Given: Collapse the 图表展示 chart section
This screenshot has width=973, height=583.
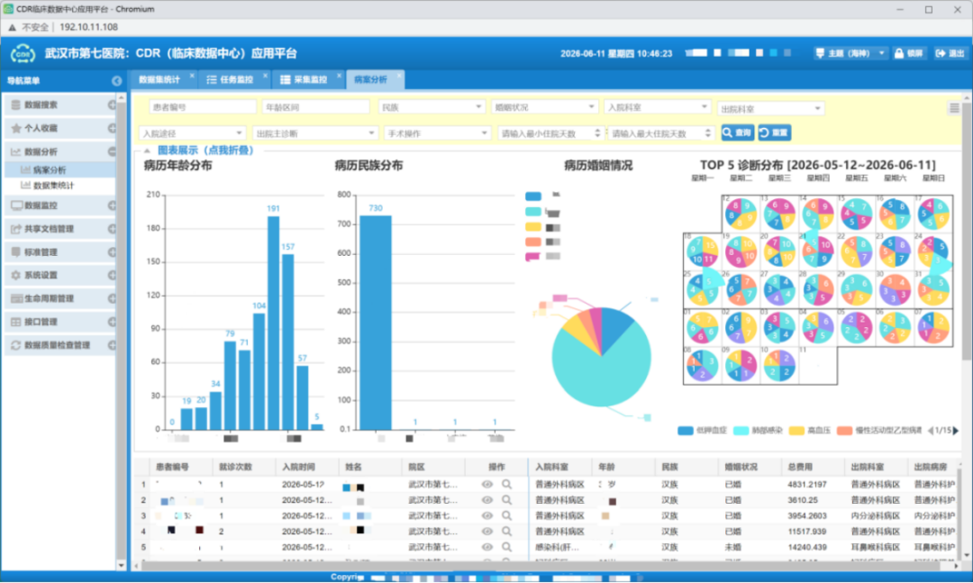Looking at the screenshot, I should [x=147, y=150].
